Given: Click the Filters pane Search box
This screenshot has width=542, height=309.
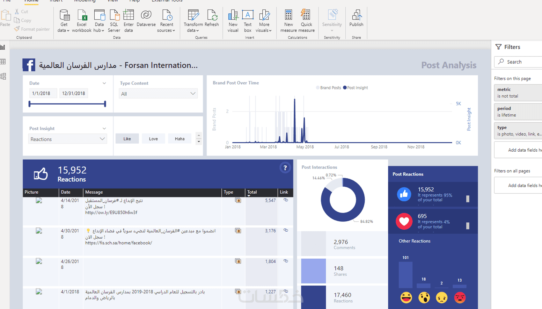Looking at the screenshot, I should pyautogui.click(x=518, y=62).
